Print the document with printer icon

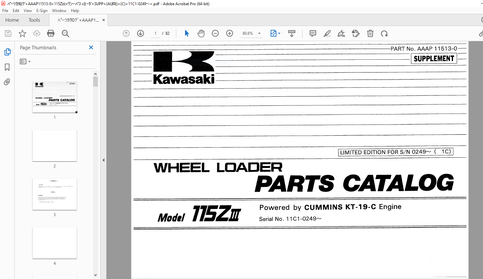[51, 33]
